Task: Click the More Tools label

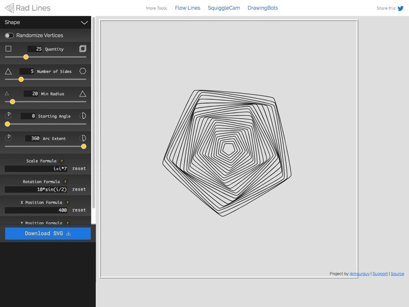Action: point(156,8)
